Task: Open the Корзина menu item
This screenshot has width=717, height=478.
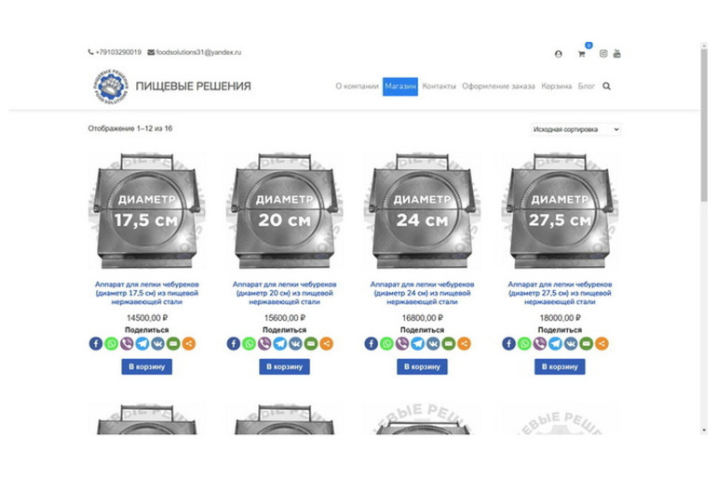Action: pyautogui.click(x=557, y=86)
